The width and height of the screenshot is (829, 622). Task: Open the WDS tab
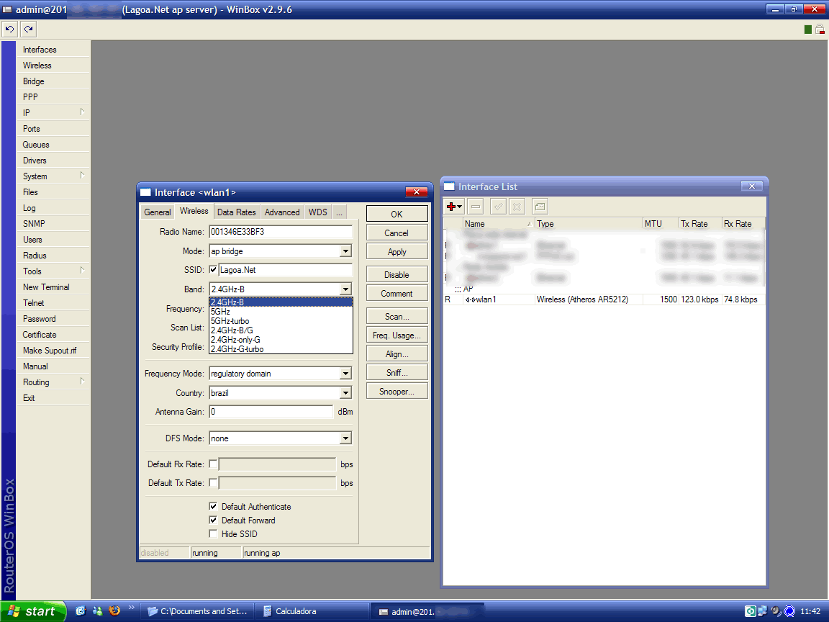tap(318, 212)
